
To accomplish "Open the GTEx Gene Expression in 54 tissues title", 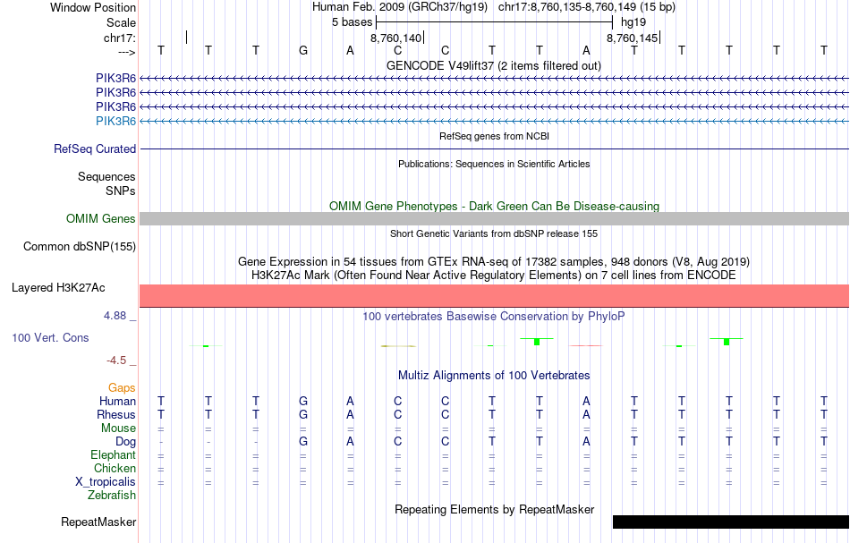I will click(494, 262).
